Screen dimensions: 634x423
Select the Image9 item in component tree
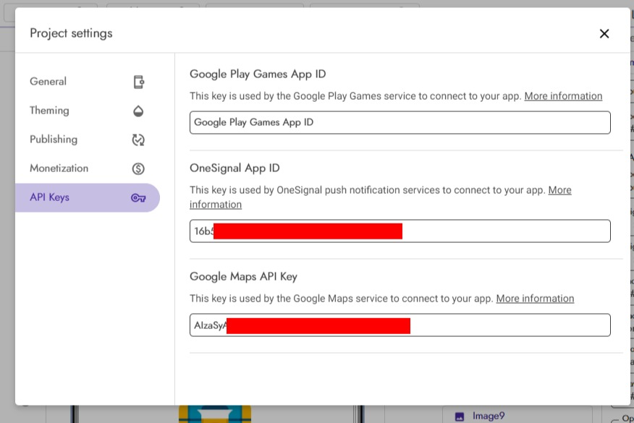click(x=488, y=416)
